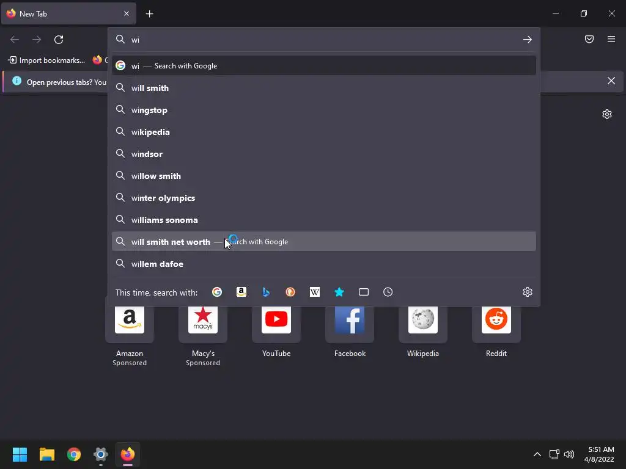This screenshot has height=469, width=626.
Task: Click Firefox icon in the taskbar
Action: pos(128,454)
